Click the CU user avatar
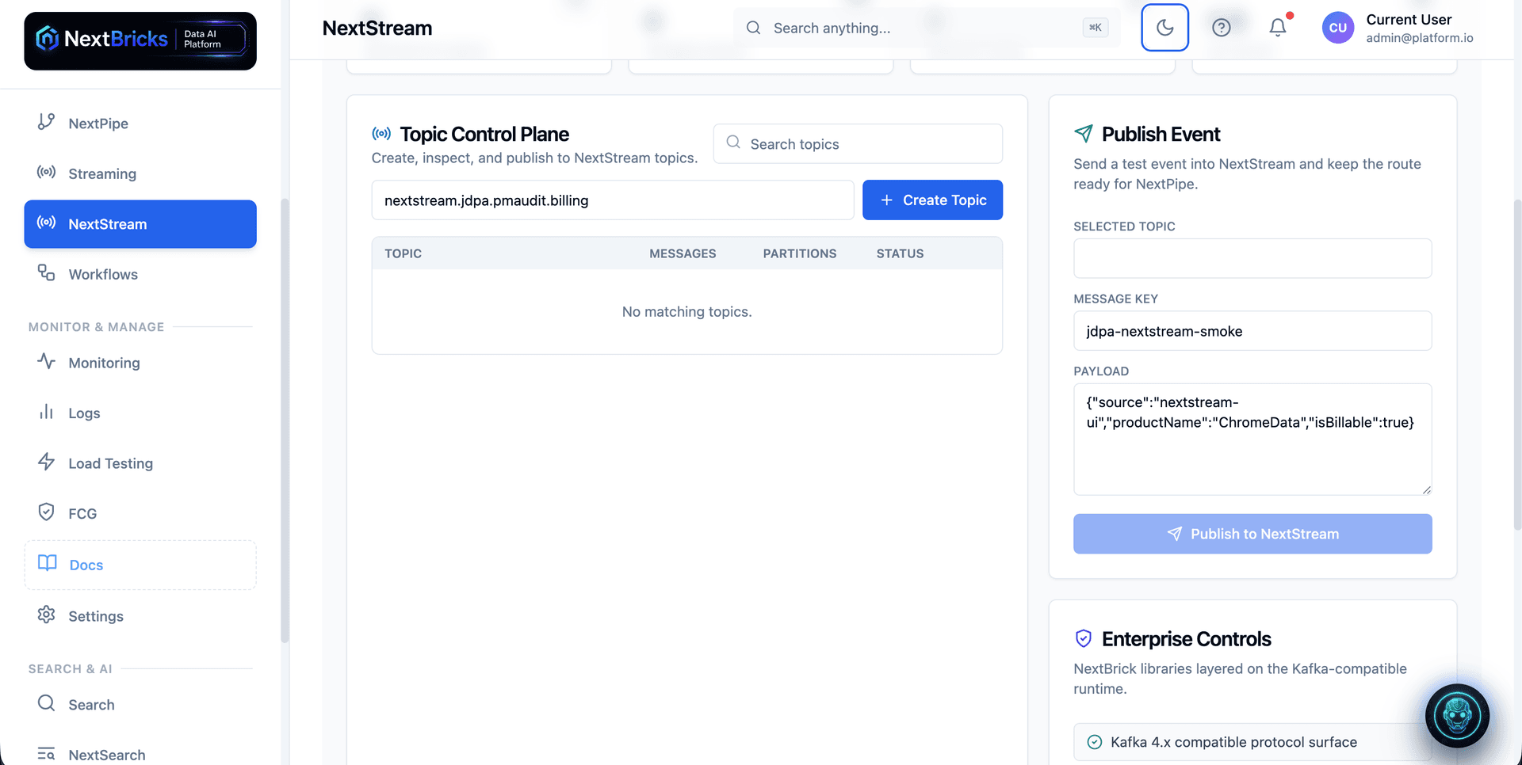The width and height of the screenshot is (1522, 765). (1338, 28)
